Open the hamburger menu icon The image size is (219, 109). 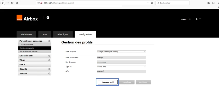pyautogui.click(x=189, y=19)
